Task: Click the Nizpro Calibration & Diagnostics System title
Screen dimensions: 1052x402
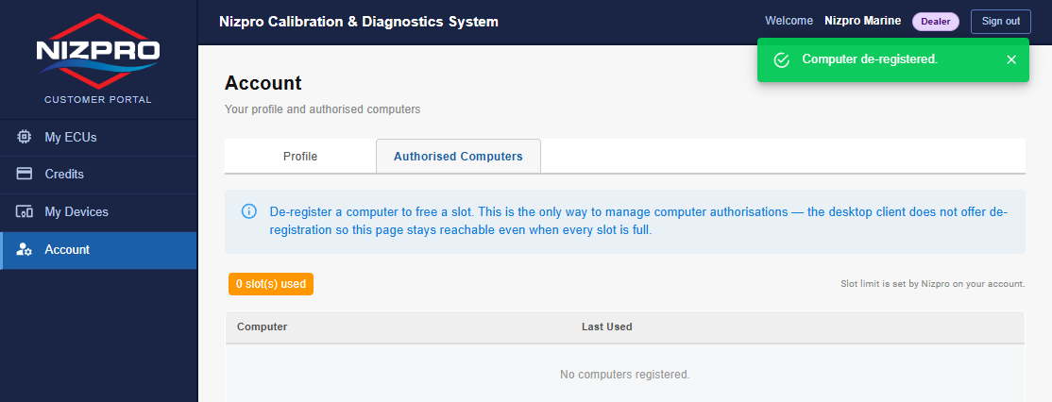Action: pyautogui.click(x=358, y=22)
